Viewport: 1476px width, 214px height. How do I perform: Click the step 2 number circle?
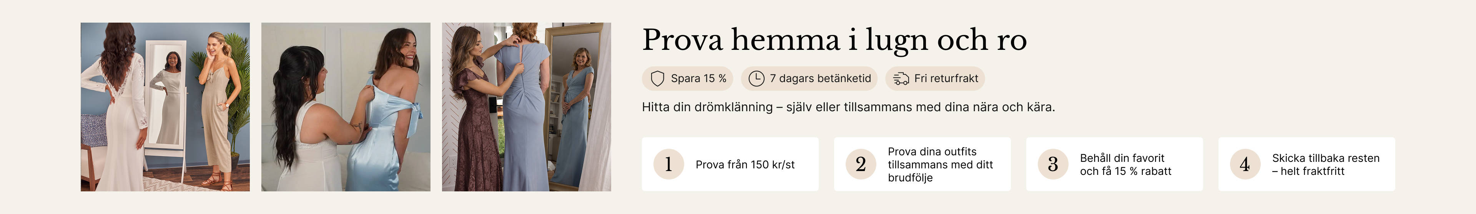861,164
